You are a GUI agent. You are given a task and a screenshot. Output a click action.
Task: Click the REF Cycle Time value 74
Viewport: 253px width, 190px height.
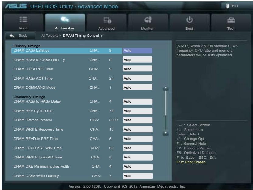[x=111, y=111]
